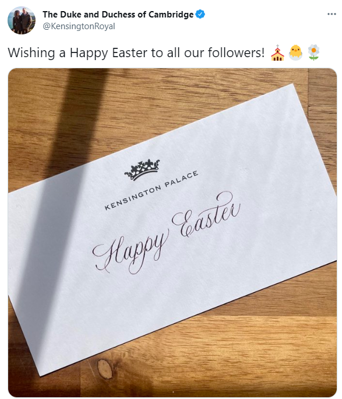Click the church emoji in the tweet
Image resolution: width=342 pixels, height=399 pixels.
pyautogui.click(x=277, y=52)
